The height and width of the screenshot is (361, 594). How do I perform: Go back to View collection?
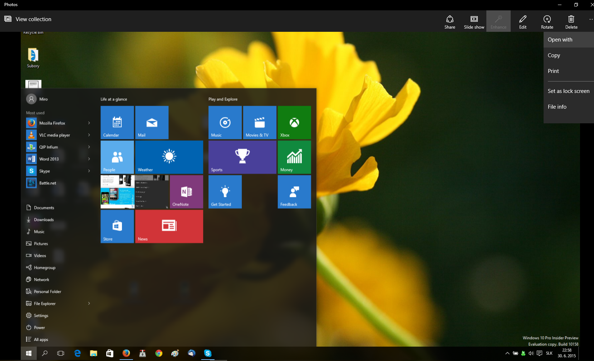pos(28,19)
